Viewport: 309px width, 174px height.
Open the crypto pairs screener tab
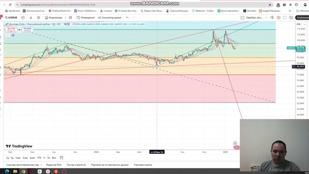(x=23, y=165)
